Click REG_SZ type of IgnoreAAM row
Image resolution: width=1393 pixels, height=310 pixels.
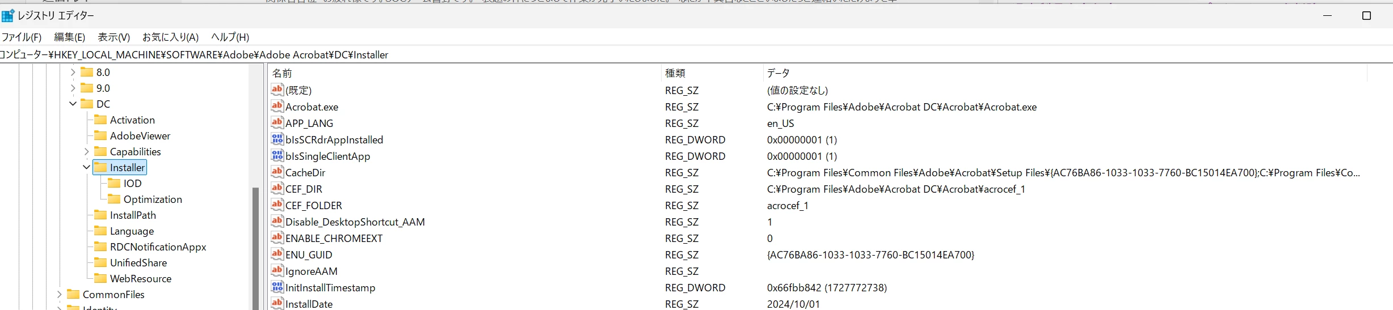click(x=681, y=271)
